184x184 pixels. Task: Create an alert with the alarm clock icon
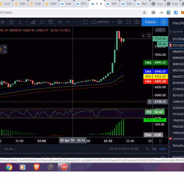[x=51, y=22]
